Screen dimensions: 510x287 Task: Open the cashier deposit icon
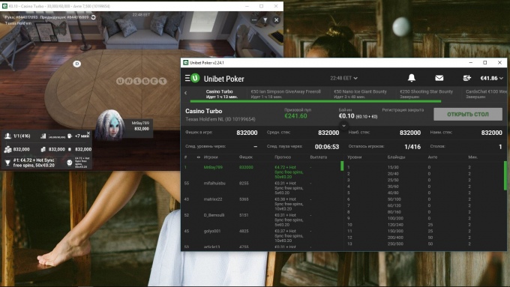[466, 78]
